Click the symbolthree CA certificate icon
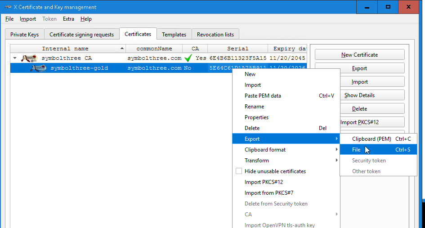This screenshot has width=425, height=228. (x=29, y=58)
